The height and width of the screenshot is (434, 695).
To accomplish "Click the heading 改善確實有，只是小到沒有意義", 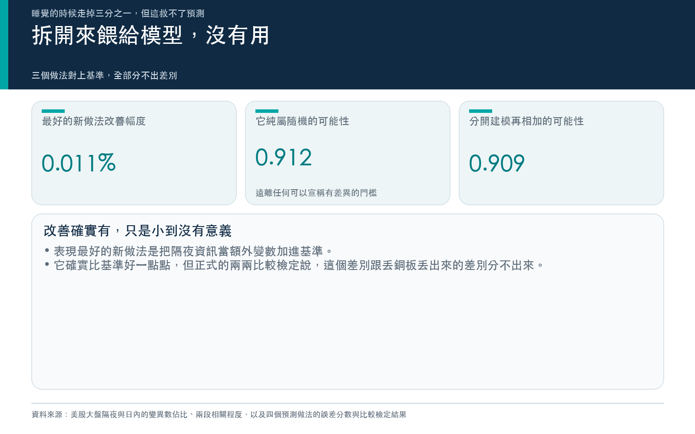I will 138,230.
